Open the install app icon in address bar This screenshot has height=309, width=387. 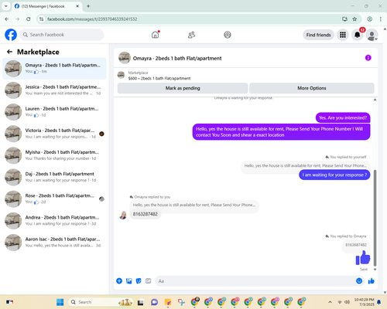[344, 19]
